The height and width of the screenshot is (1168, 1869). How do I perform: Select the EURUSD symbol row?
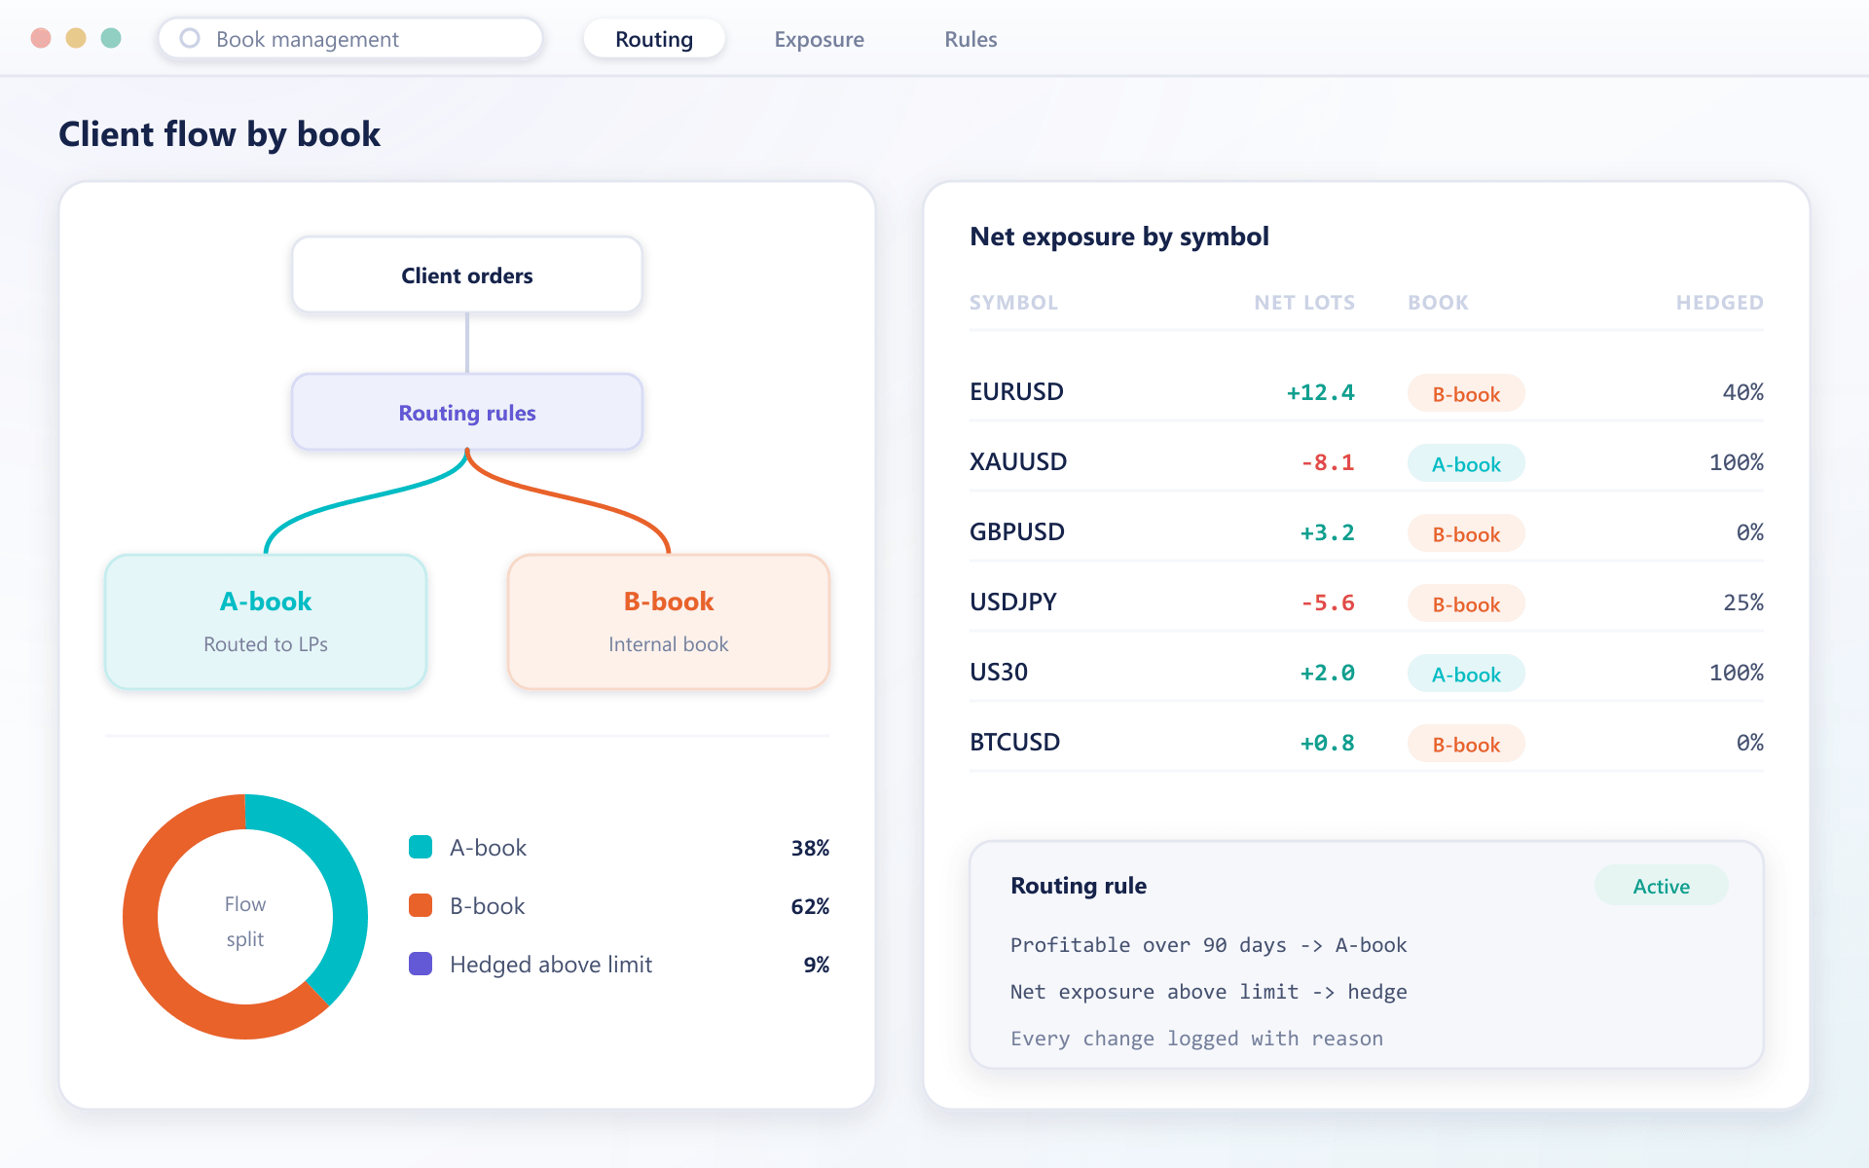click(x=1367, y=392)
